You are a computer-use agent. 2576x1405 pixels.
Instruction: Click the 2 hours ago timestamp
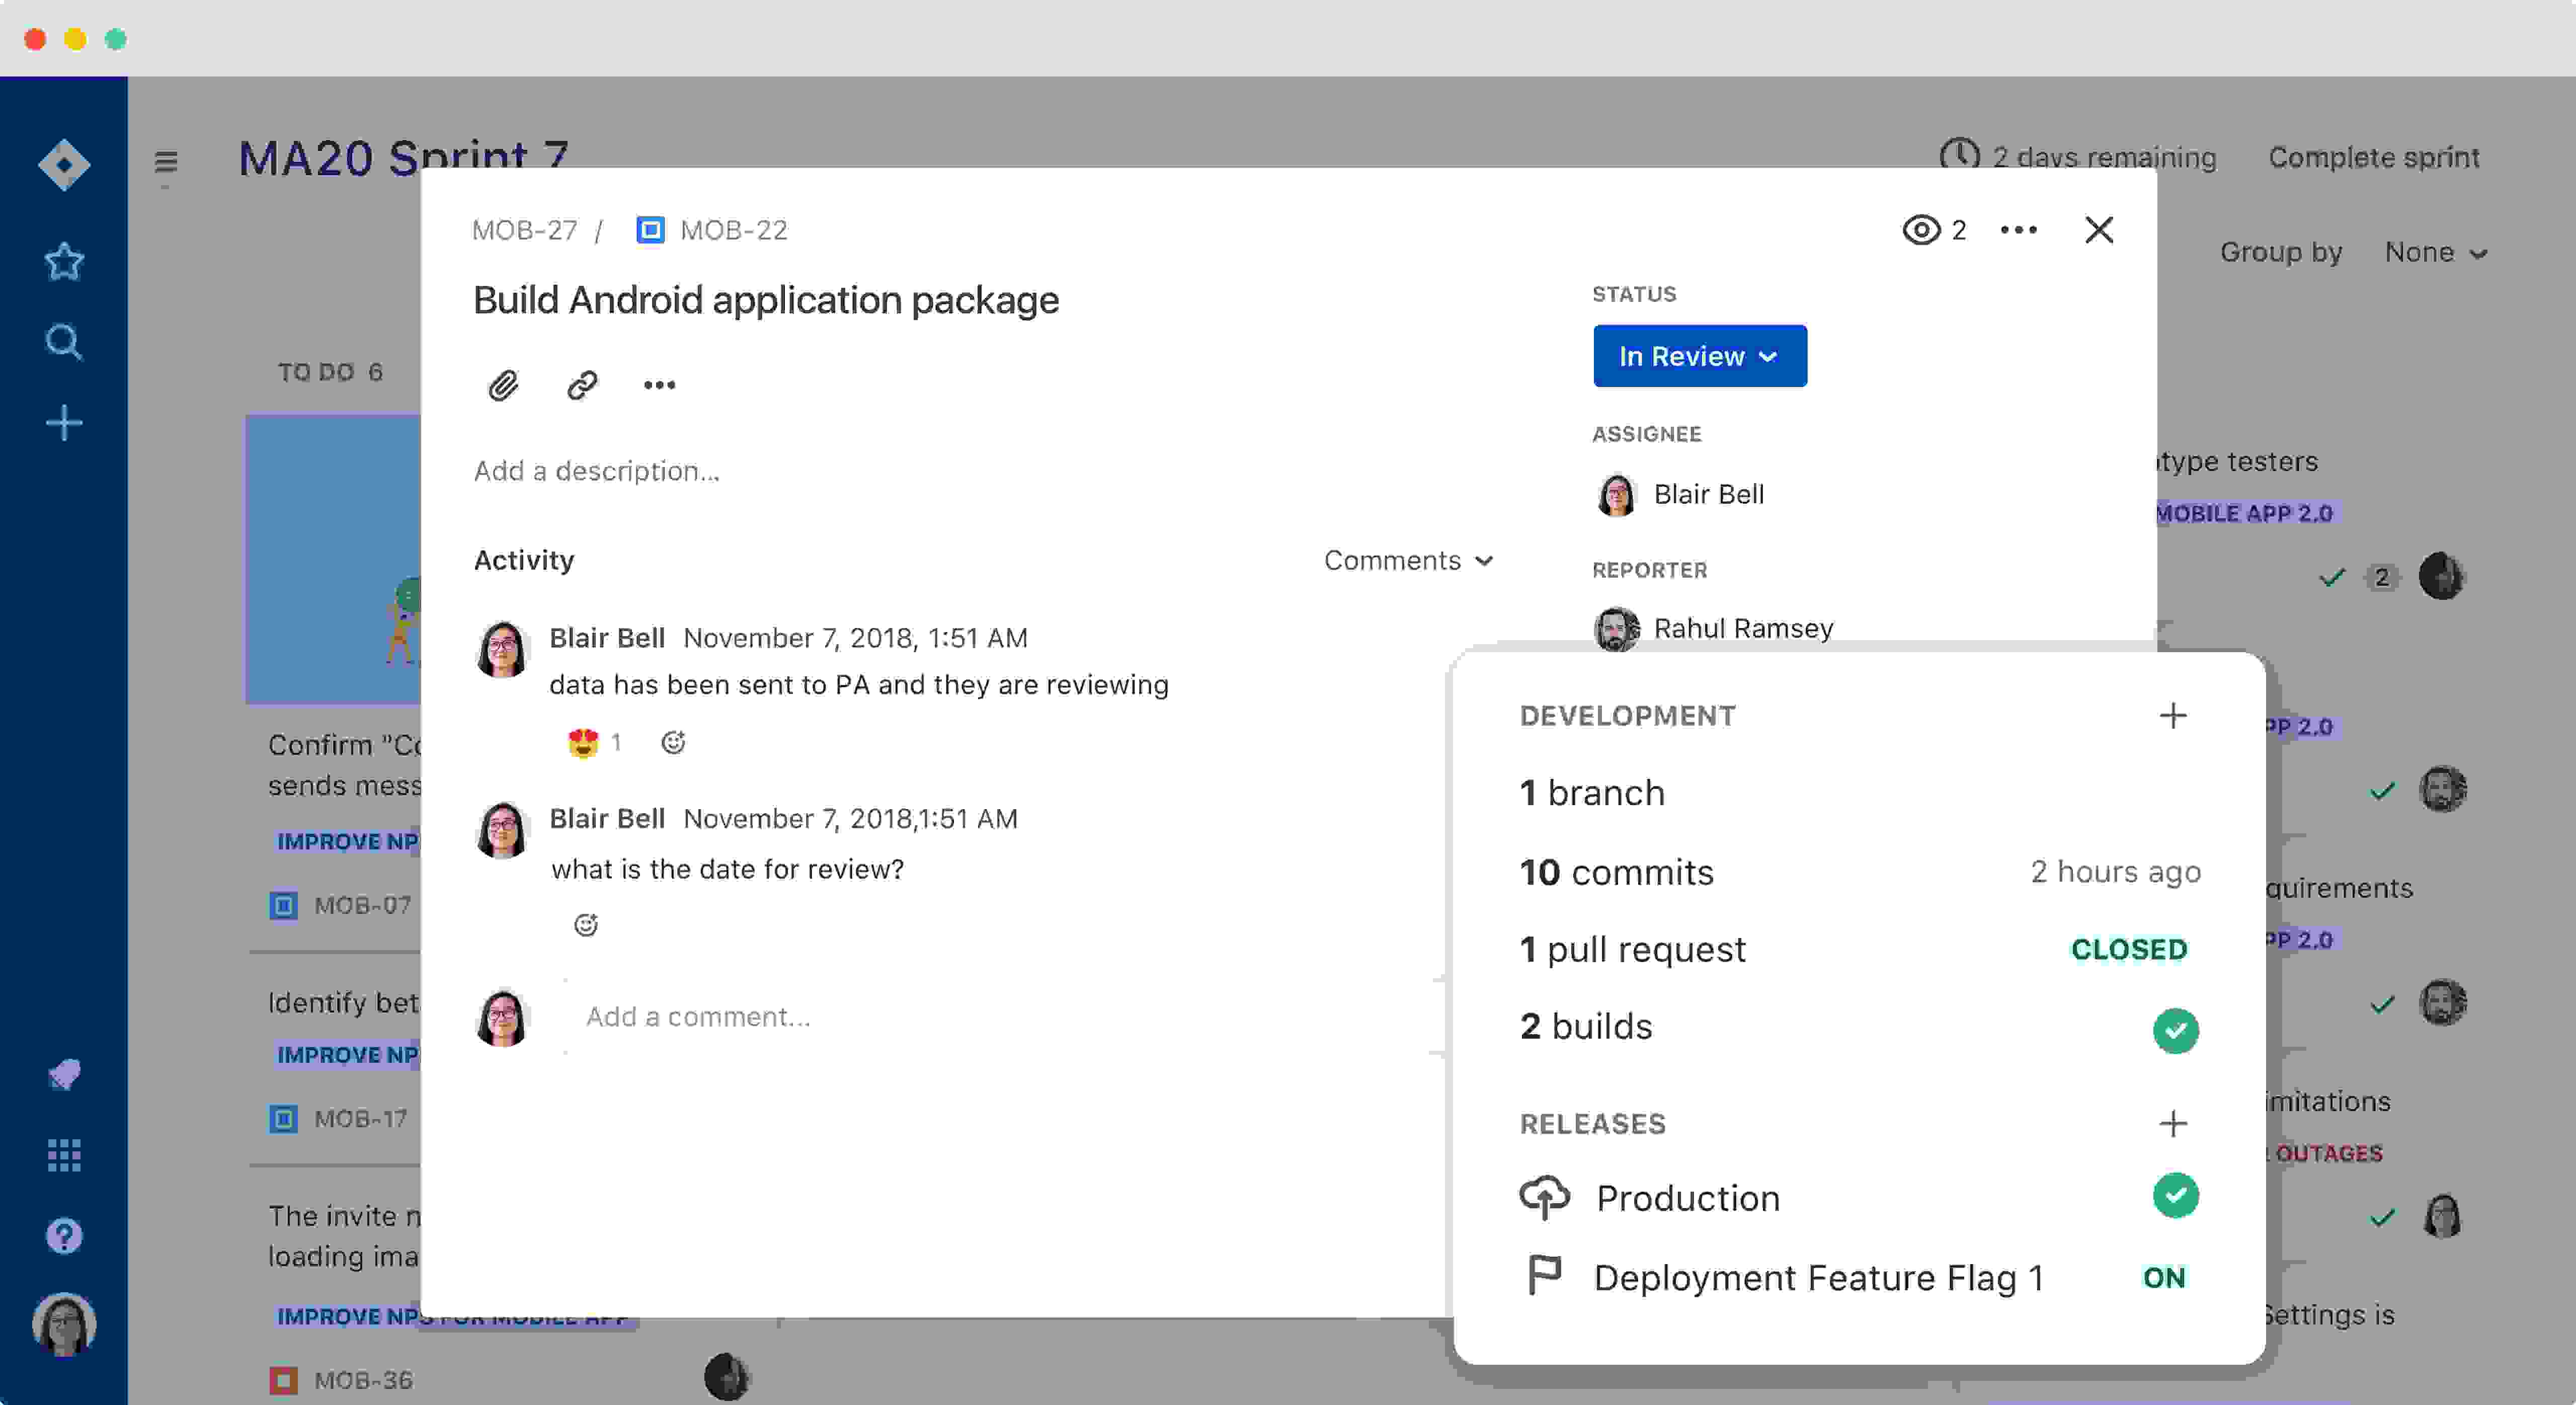click(2115, 872)
